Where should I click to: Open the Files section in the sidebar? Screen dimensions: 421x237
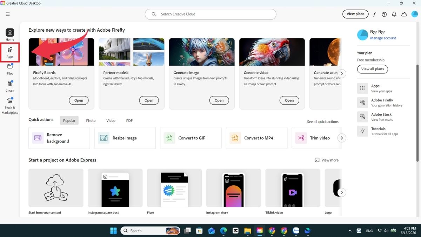coord(10,69)
